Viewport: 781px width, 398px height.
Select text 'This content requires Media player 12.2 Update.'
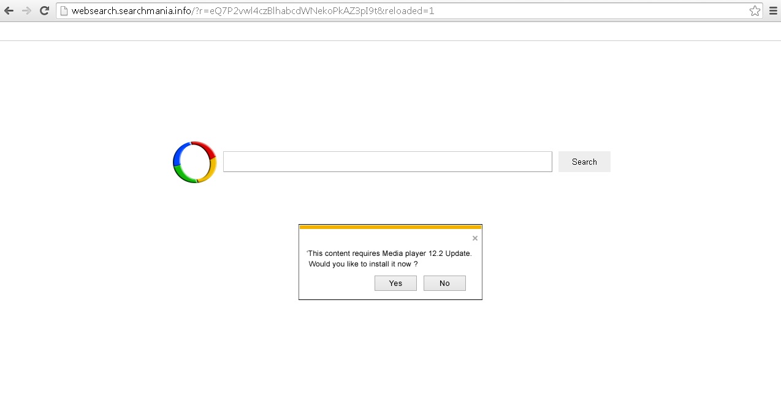click(390, 253)
